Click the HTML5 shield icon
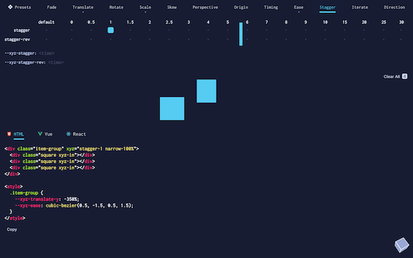Viewport: 413px width, 258px height. (x=9, y=133)
